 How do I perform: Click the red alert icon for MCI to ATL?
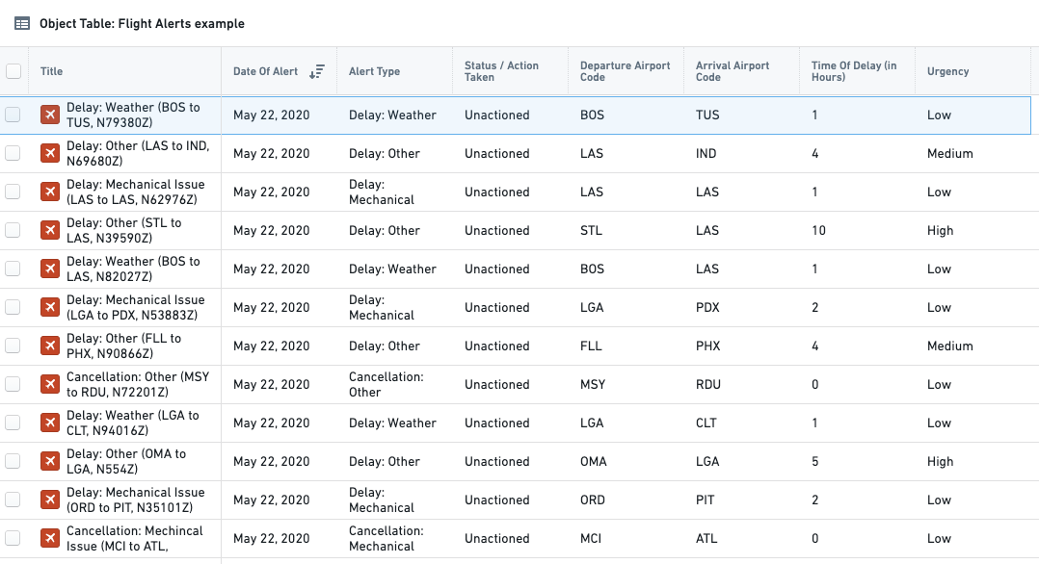50,538
